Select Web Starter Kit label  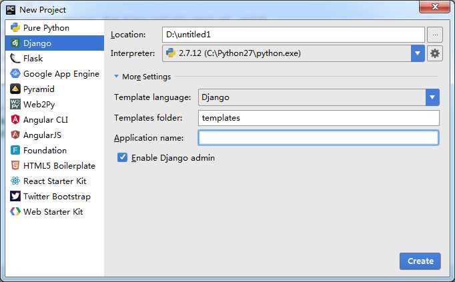point(53,212)
